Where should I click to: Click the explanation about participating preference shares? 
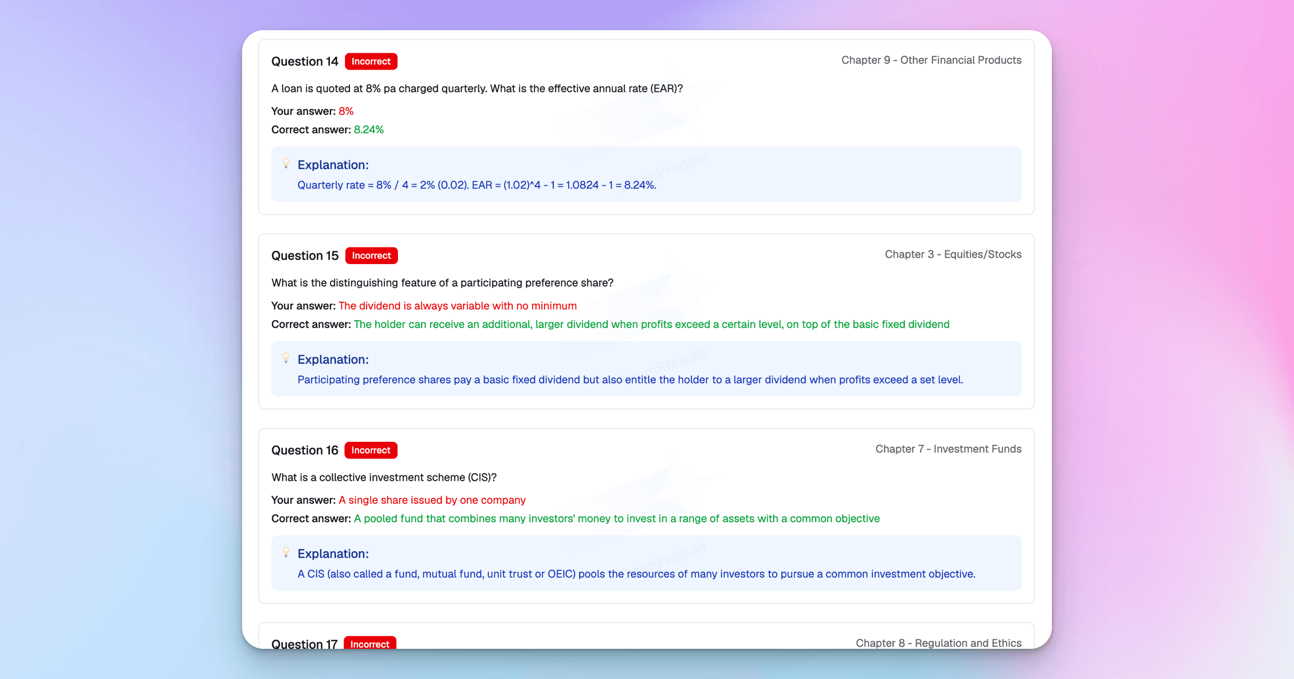pos(630,380)
